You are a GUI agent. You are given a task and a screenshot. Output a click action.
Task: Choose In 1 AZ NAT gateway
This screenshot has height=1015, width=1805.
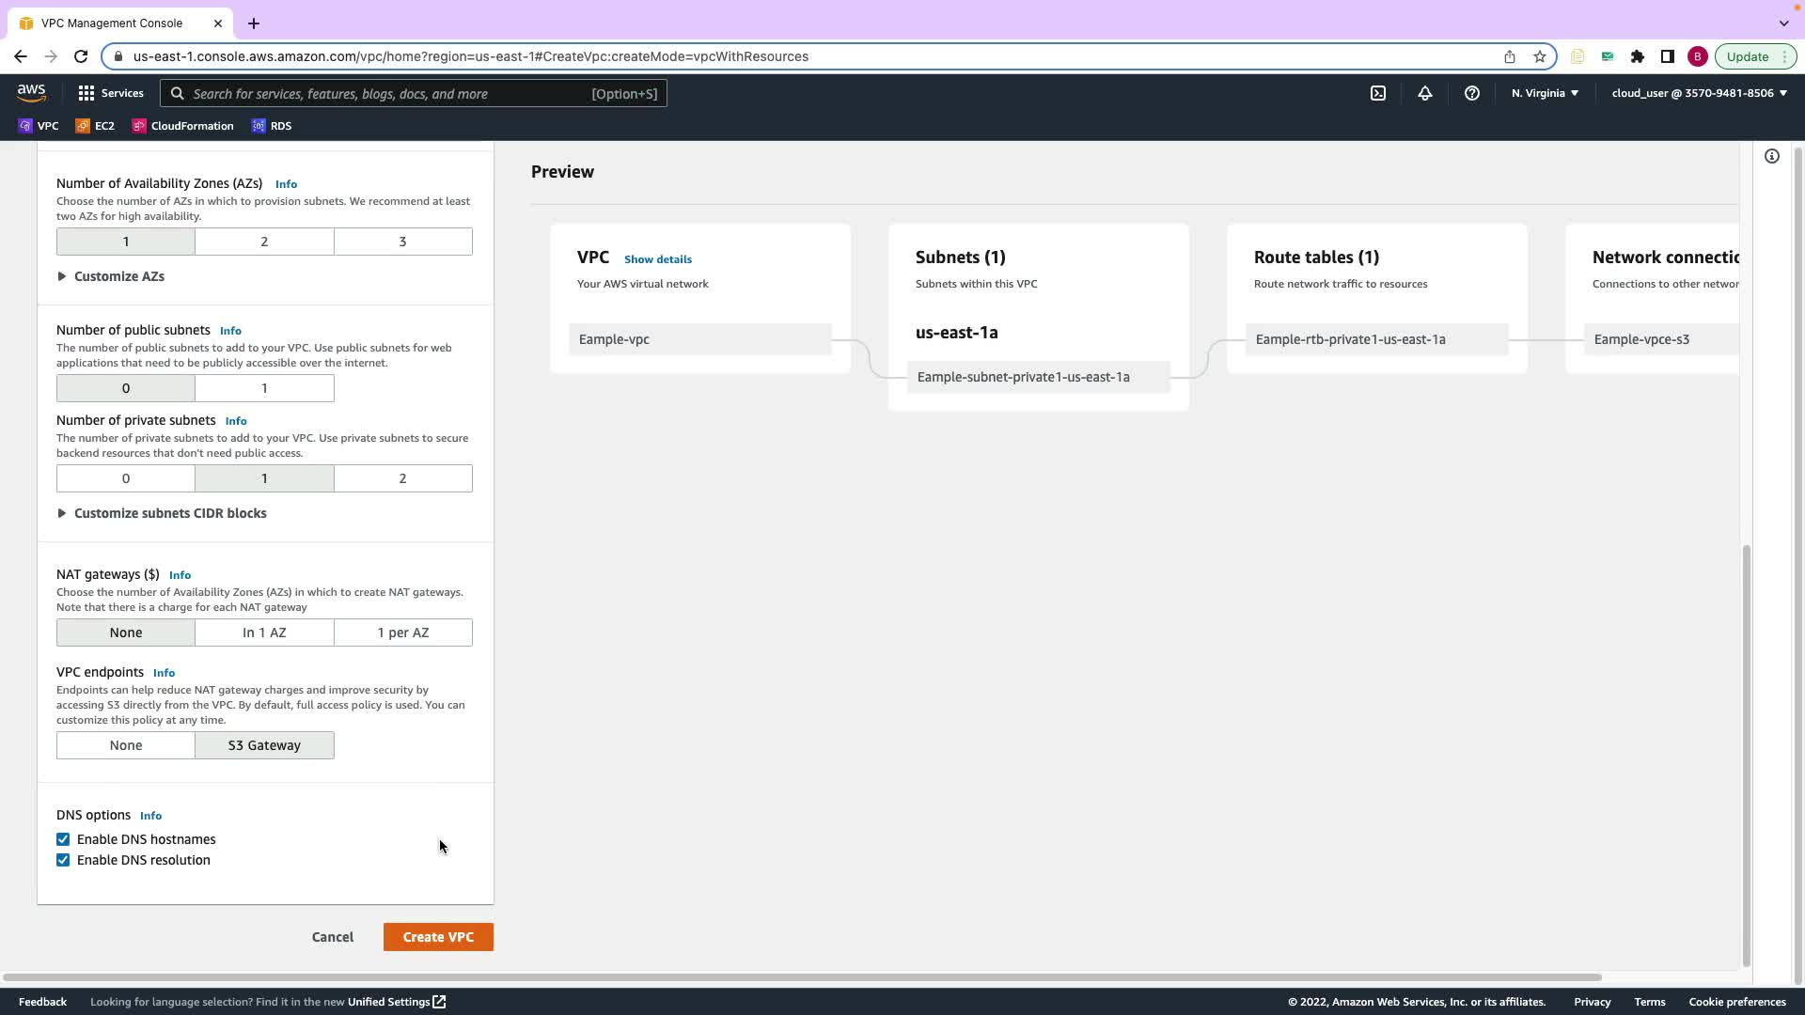tap(264, 632)
